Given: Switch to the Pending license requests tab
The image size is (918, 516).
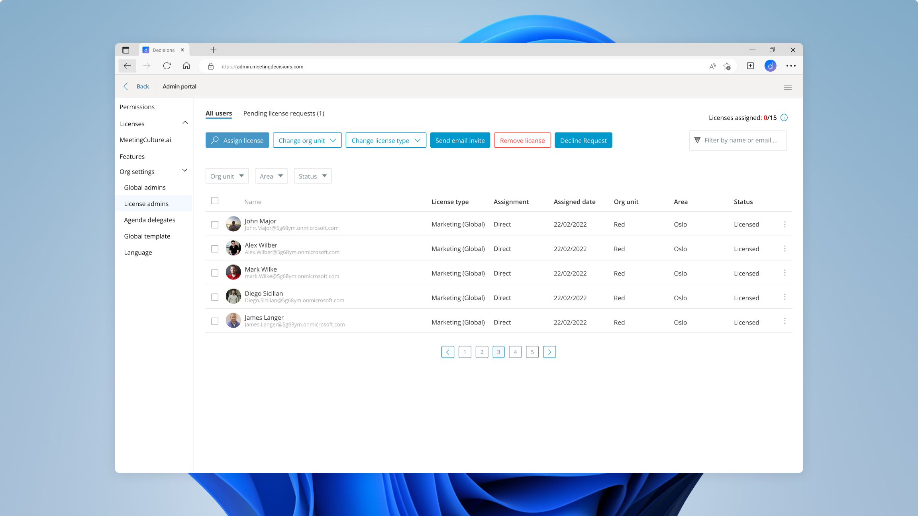Looking at the screenshot, I should 284,113.
